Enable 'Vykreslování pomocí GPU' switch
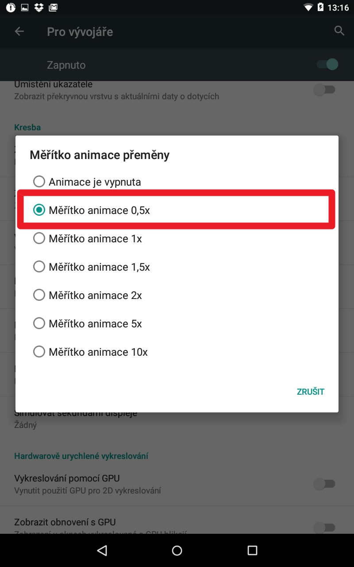 pyautogui.click(x=324, y=484)
